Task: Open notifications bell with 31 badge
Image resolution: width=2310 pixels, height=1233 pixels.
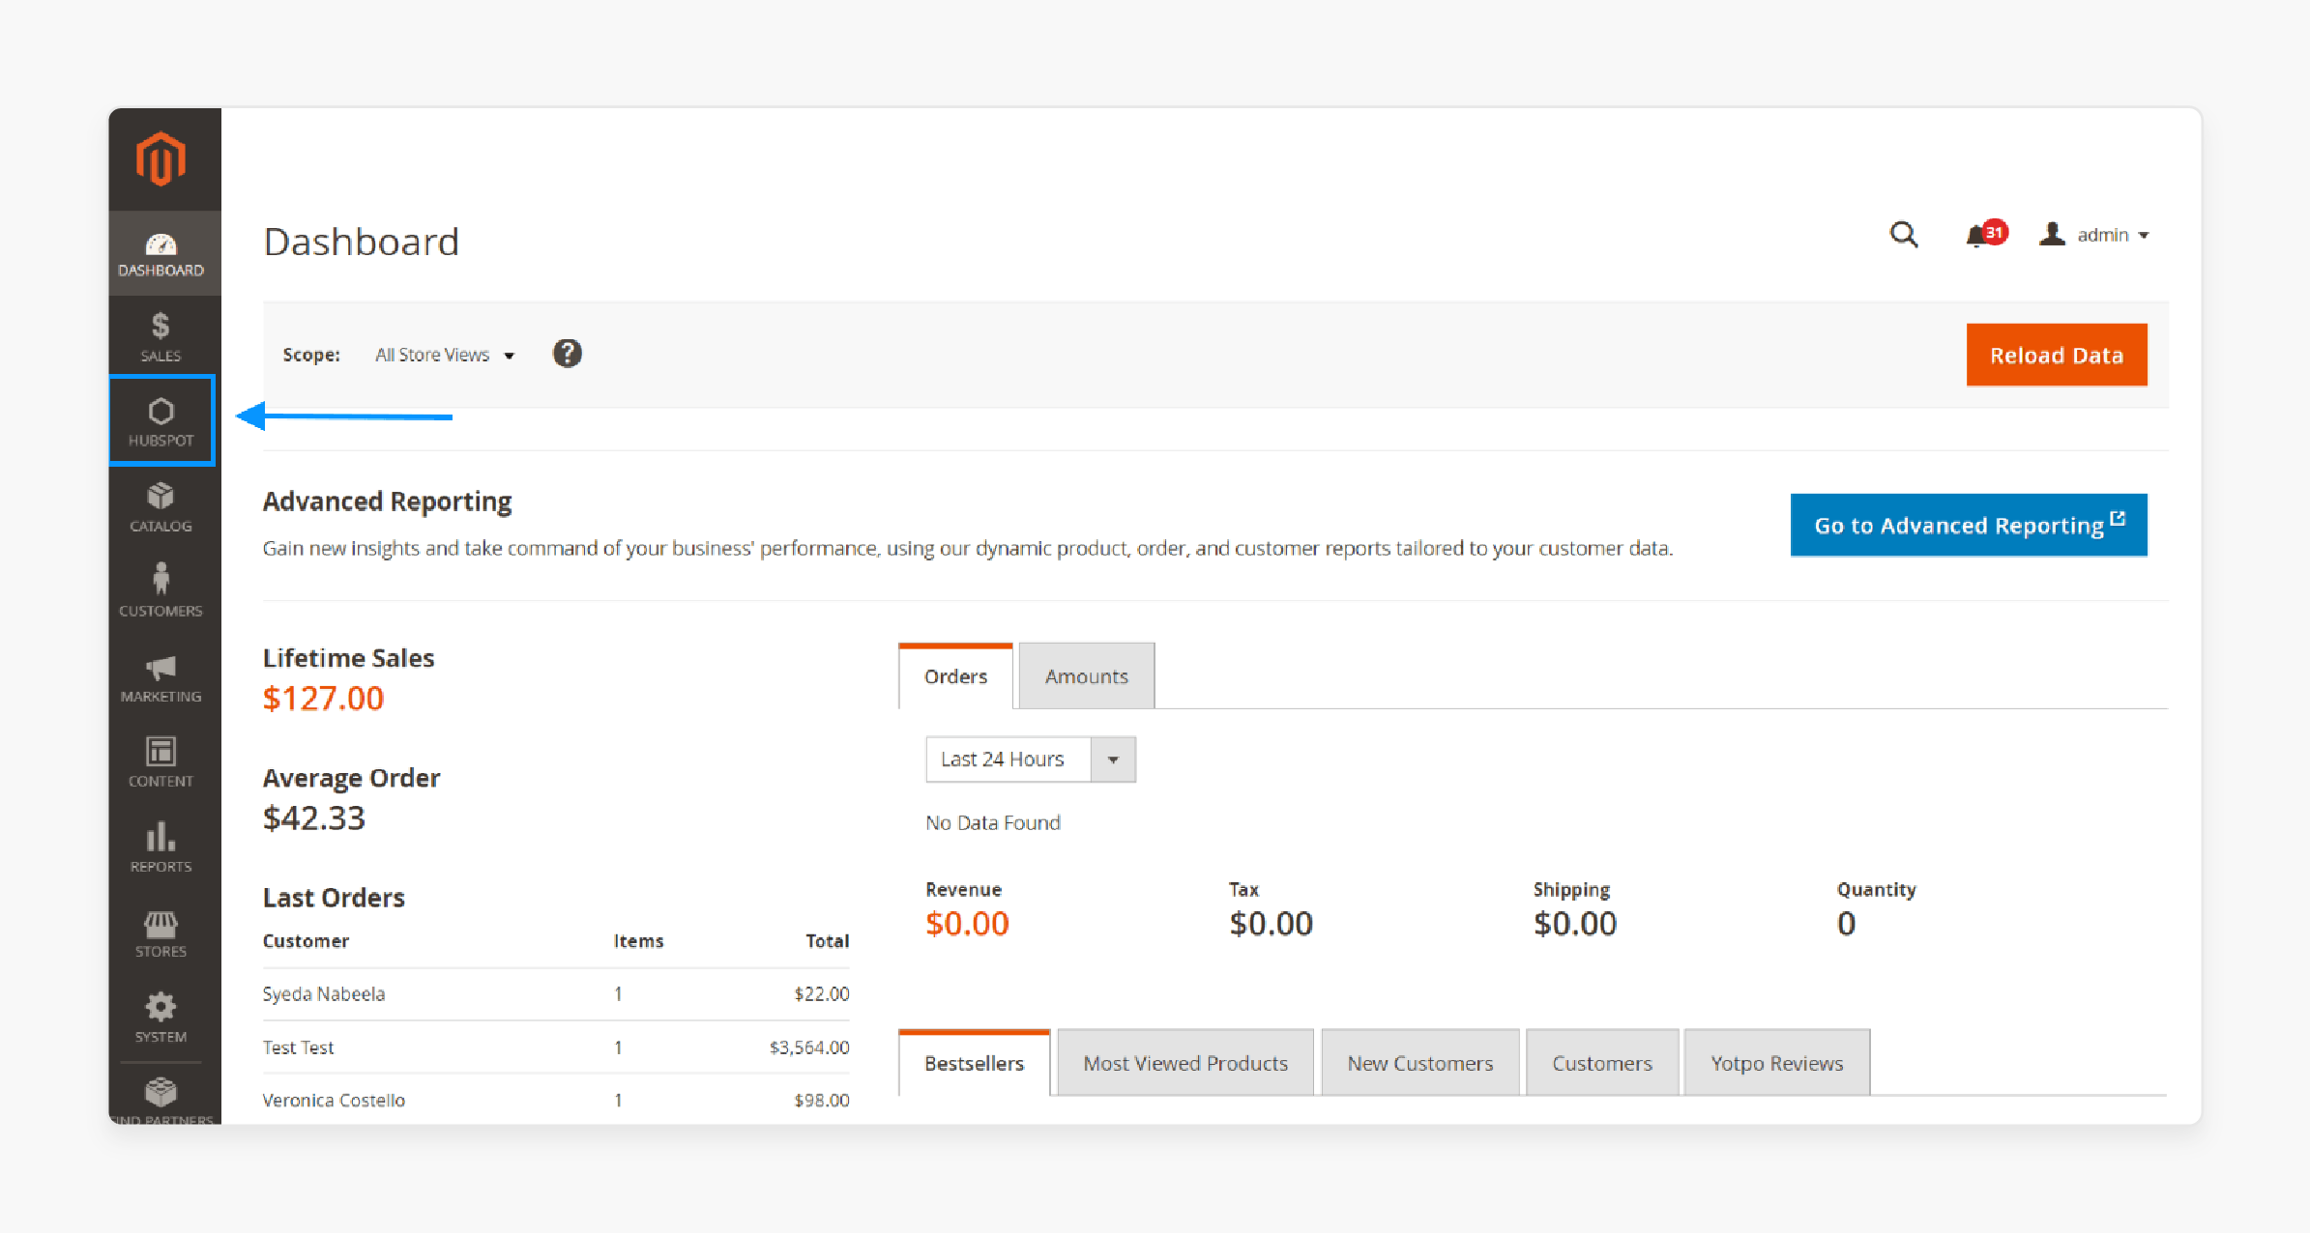Action: (1986, 235)
